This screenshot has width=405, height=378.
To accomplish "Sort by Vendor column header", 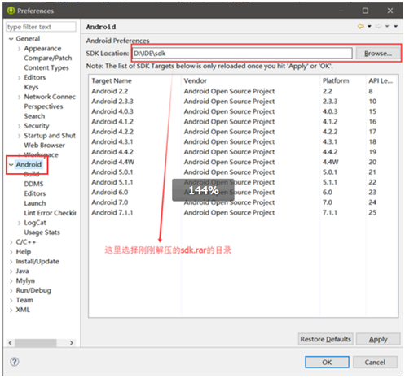I will click(x=195, y=80).
